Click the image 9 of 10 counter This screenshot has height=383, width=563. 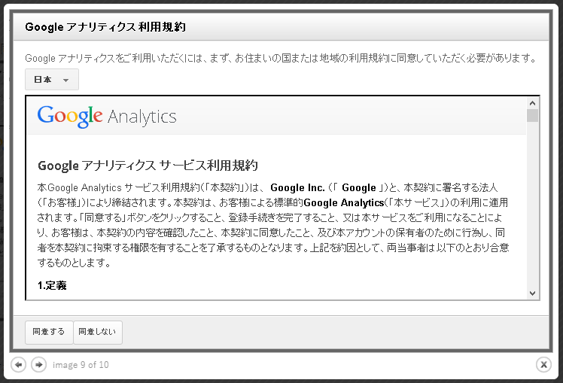[81, 365]
